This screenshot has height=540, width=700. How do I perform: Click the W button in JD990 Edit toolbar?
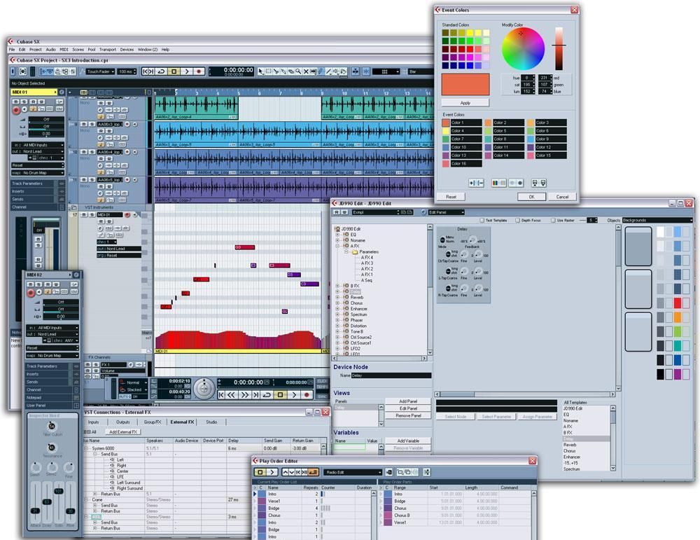tap(344, 212)
